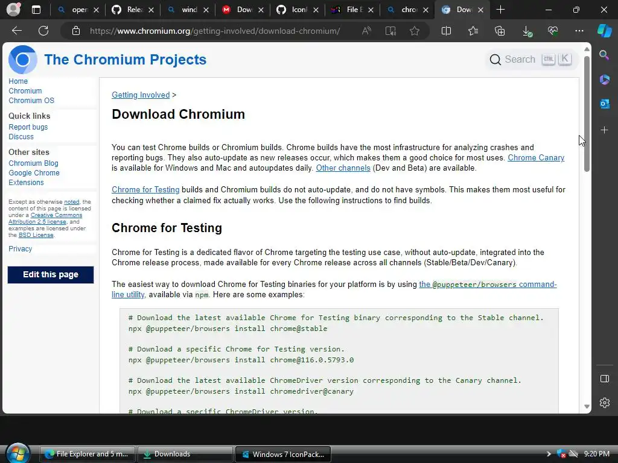Add a sidebar app with plus icon

(x=605, y=130)
